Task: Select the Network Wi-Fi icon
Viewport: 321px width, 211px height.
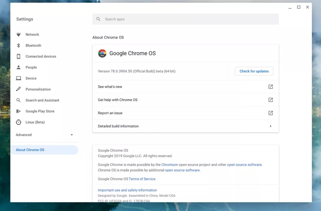Action: click(x=18, y=34)
